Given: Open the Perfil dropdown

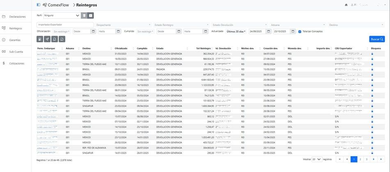Looking at the screenshot, I should coord(62,16).
